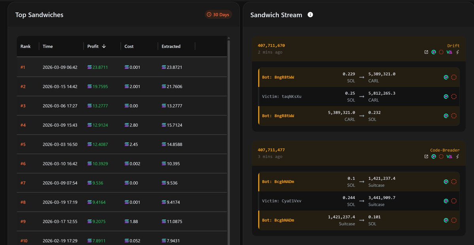
Task: Sort by the Extracted column header
Action: point(171,47)
